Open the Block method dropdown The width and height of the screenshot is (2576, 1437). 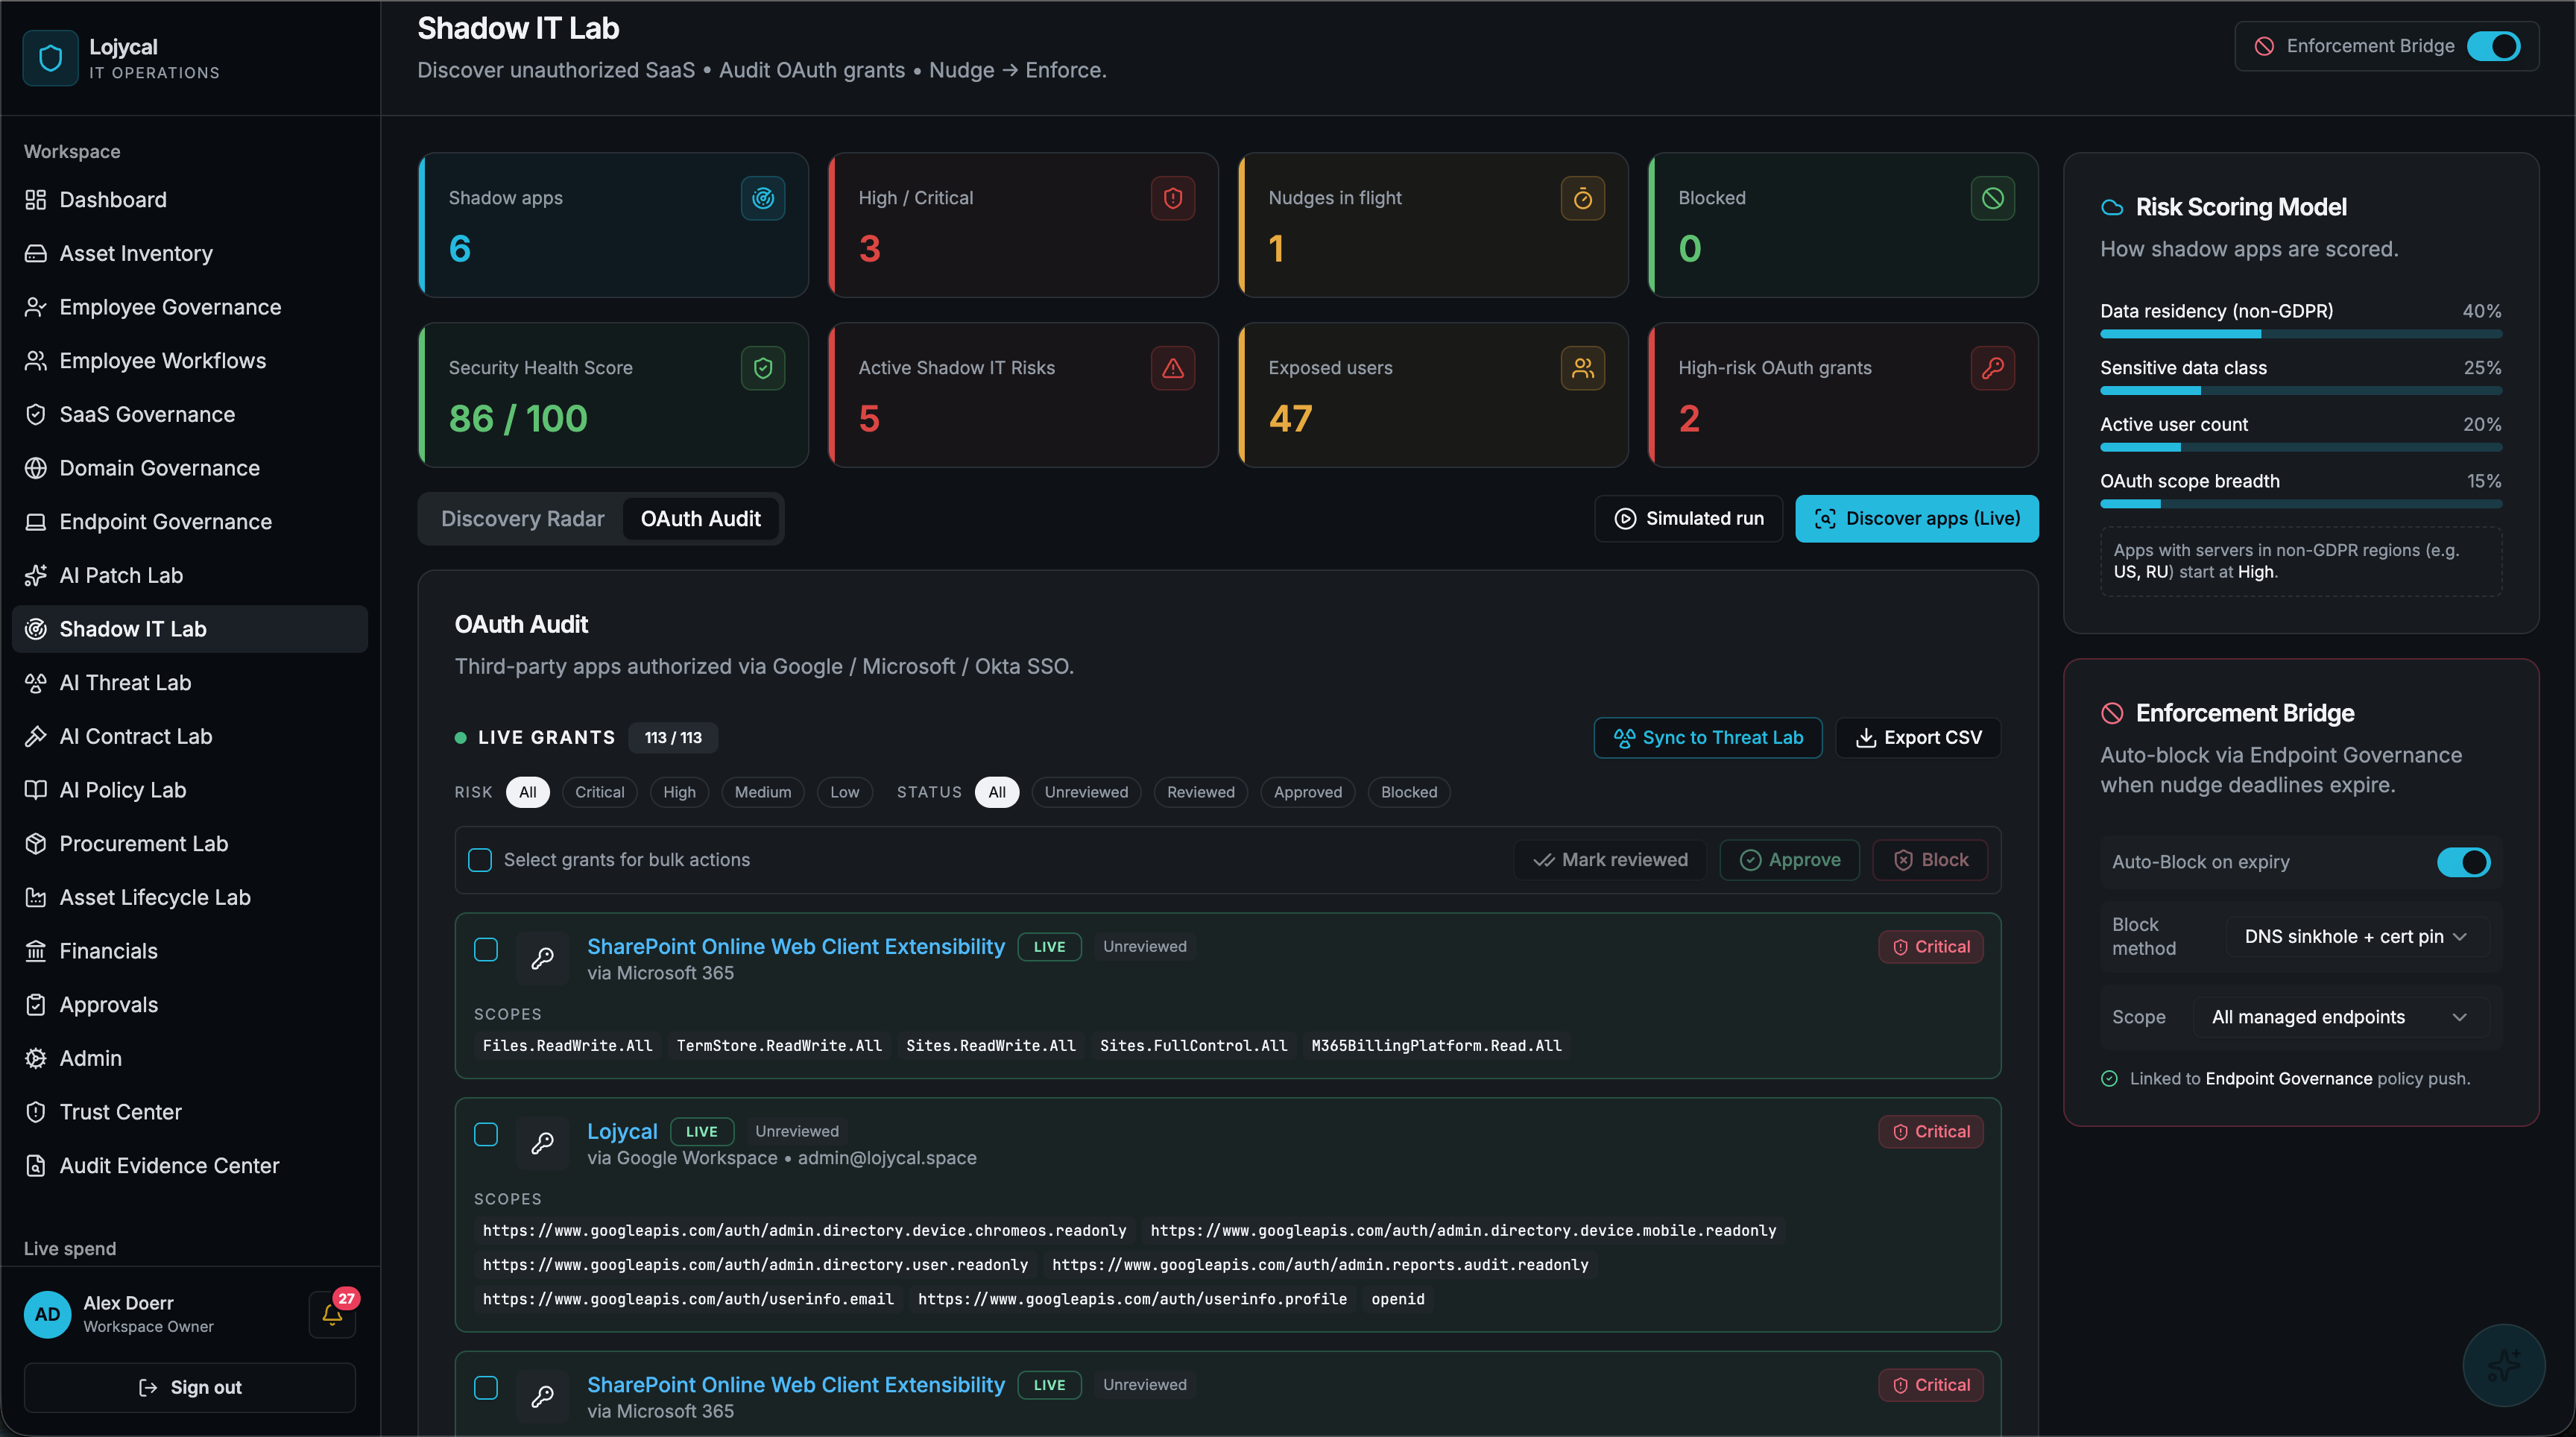tap(2357, 937)
